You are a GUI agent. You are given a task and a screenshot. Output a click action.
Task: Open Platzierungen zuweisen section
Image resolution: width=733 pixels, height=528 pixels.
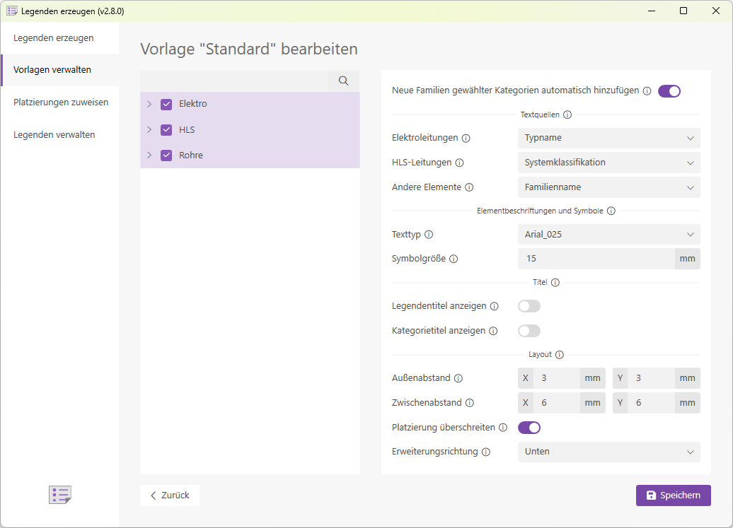point(61,102)
